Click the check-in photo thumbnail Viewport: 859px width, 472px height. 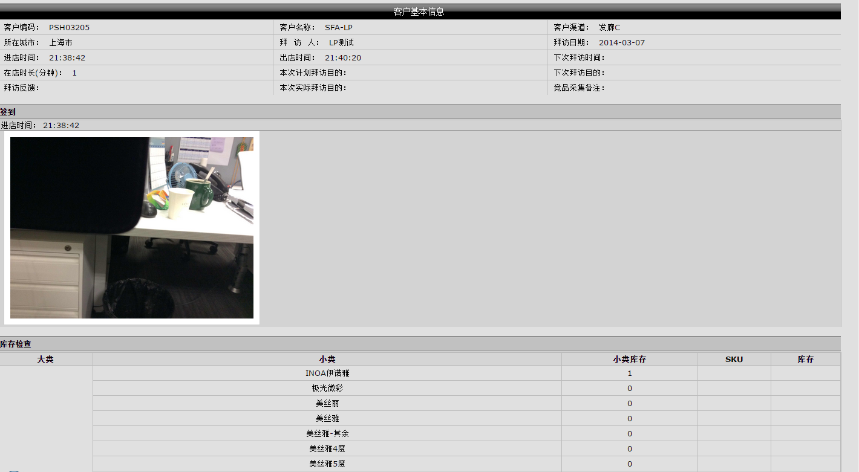click(x=132, y=227)
